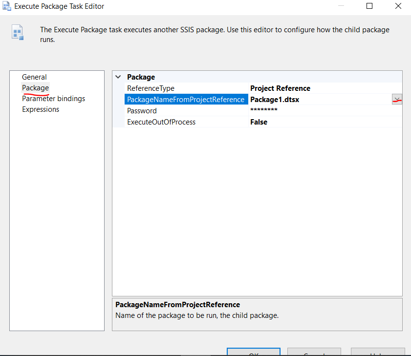Open the package name dropdown arrow

tap(397, 99)
